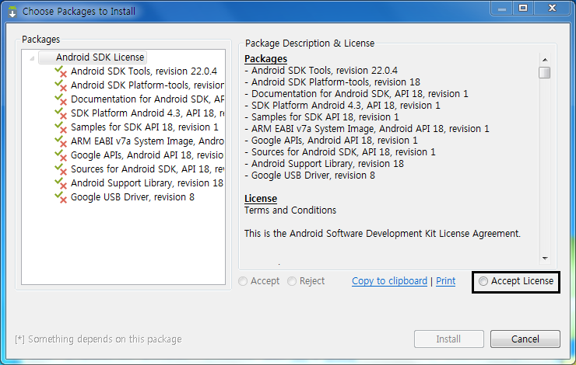Click the license scrollbar up arrow
This screenshot has width=576, height=365.
545,59
